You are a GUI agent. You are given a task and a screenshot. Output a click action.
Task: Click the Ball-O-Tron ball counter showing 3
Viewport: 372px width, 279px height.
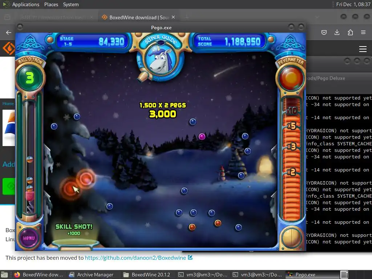tap(30, 78)
